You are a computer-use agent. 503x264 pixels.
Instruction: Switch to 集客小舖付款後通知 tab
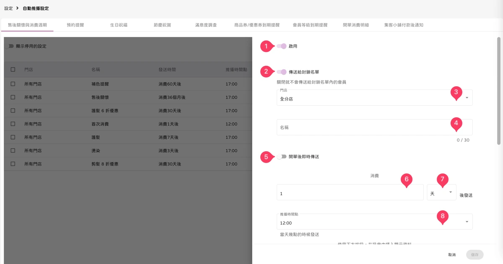[404, 25]
